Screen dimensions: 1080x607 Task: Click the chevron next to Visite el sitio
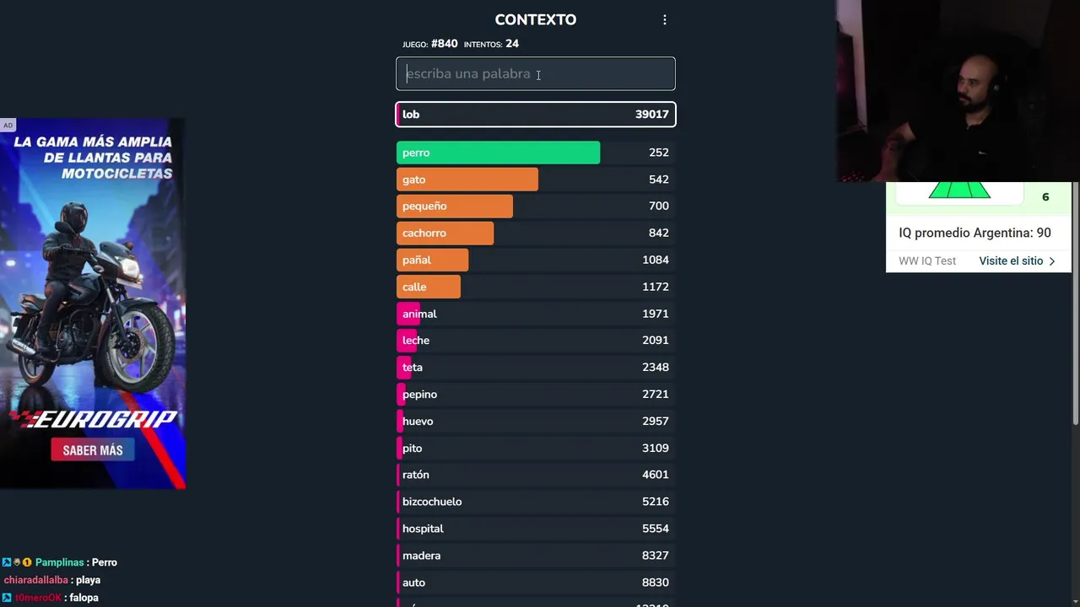tap(1052, 261)
